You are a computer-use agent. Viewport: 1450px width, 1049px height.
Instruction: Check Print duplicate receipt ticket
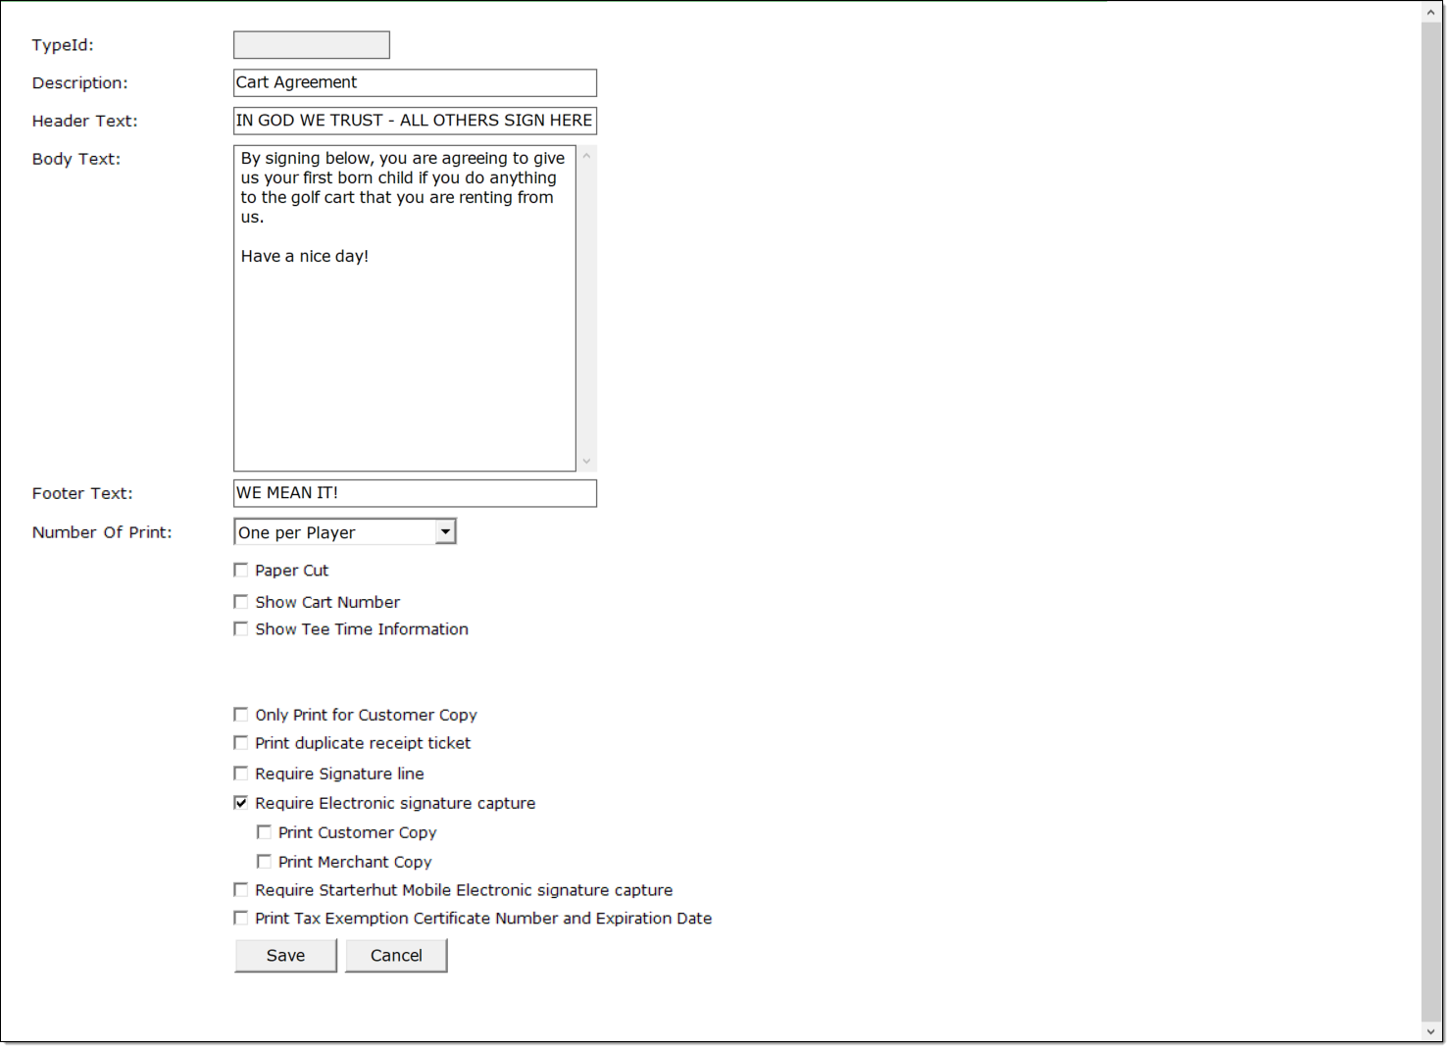pyautogui.click(x=240, y=742)
